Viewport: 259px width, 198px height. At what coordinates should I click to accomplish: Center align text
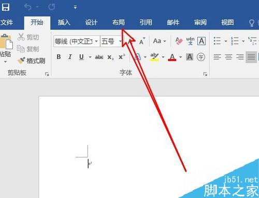tap(228, 57)
